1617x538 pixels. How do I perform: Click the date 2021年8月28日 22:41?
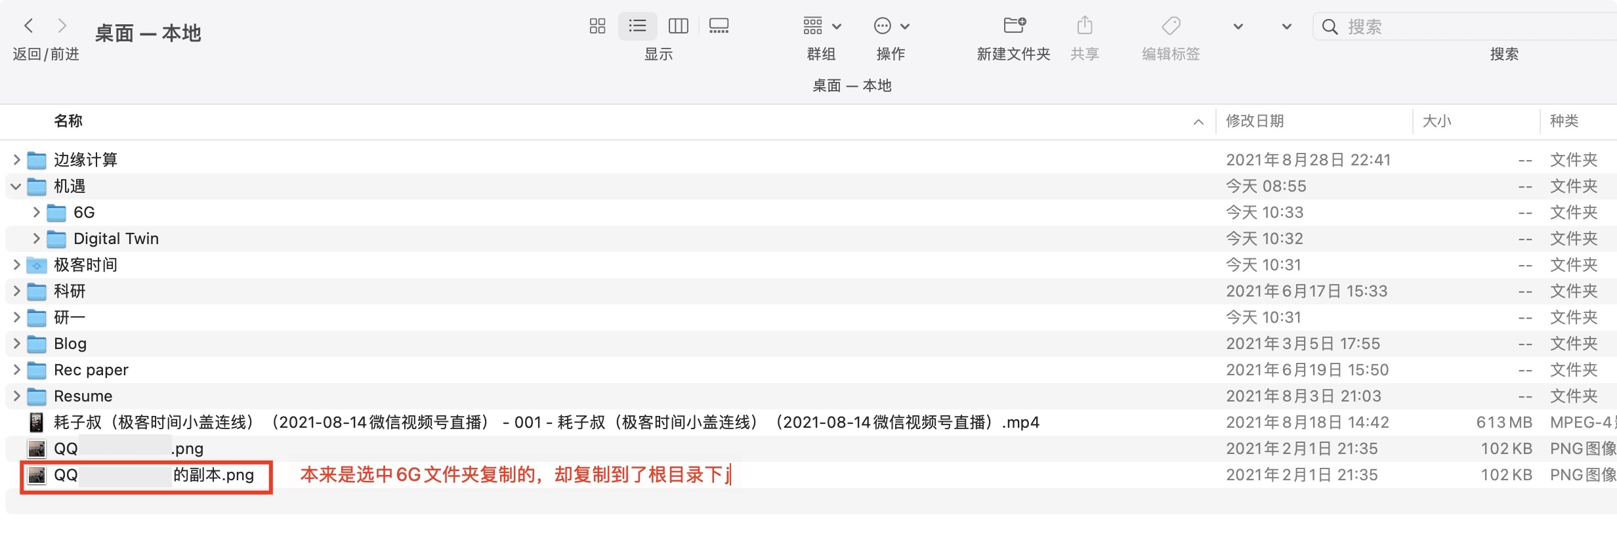point(1309,159)
